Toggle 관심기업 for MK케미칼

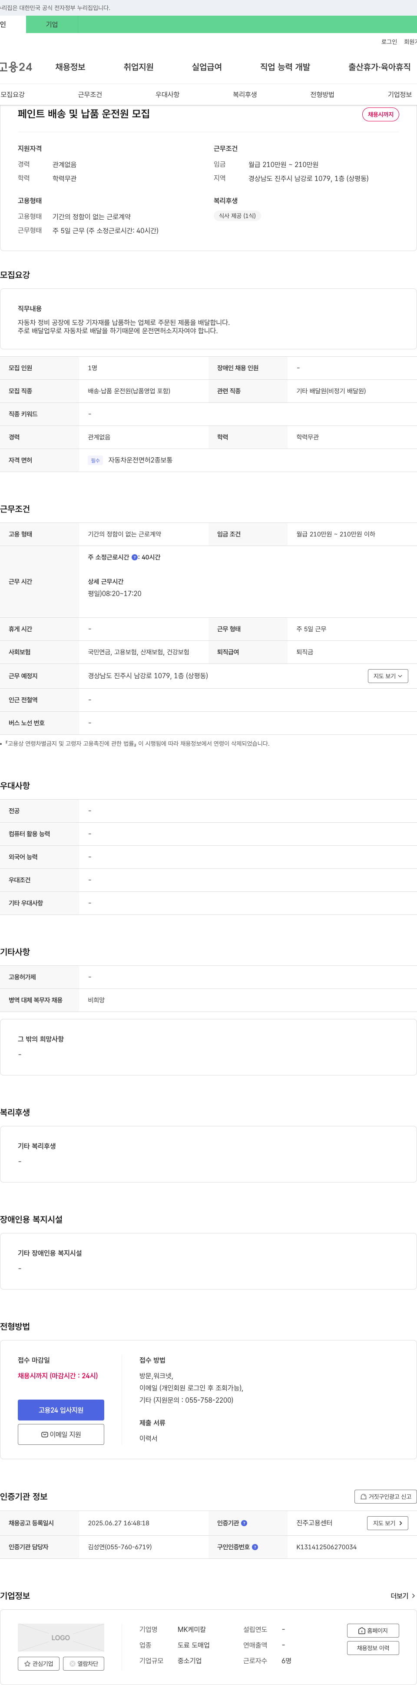pyautogui.click(x=39, y=1663)
